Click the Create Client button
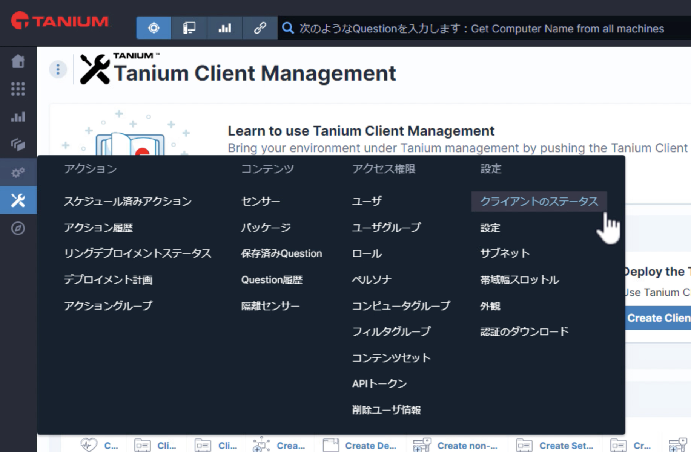691x452 pixels. pos(658,318)
